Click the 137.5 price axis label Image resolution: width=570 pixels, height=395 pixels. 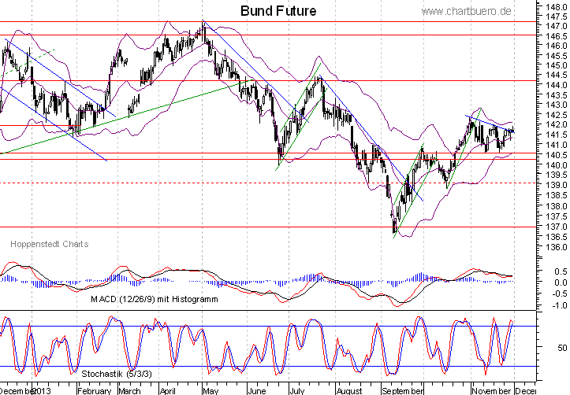click(x=556, y=216)
